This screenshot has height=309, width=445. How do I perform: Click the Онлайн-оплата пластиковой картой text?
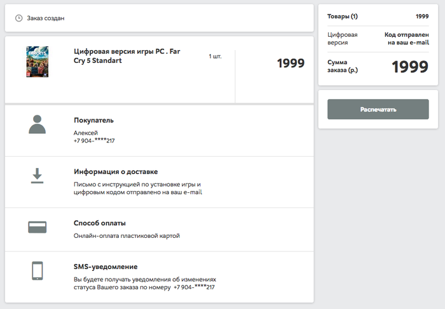(x=127, y=235)
